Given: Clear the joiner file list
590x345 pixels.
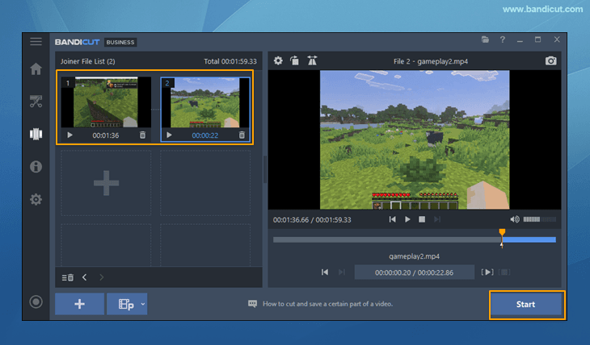Looking at the screenshot, I should tap(68, 277).
